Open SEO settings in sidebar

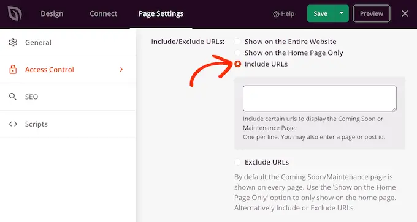coord(68,97)
